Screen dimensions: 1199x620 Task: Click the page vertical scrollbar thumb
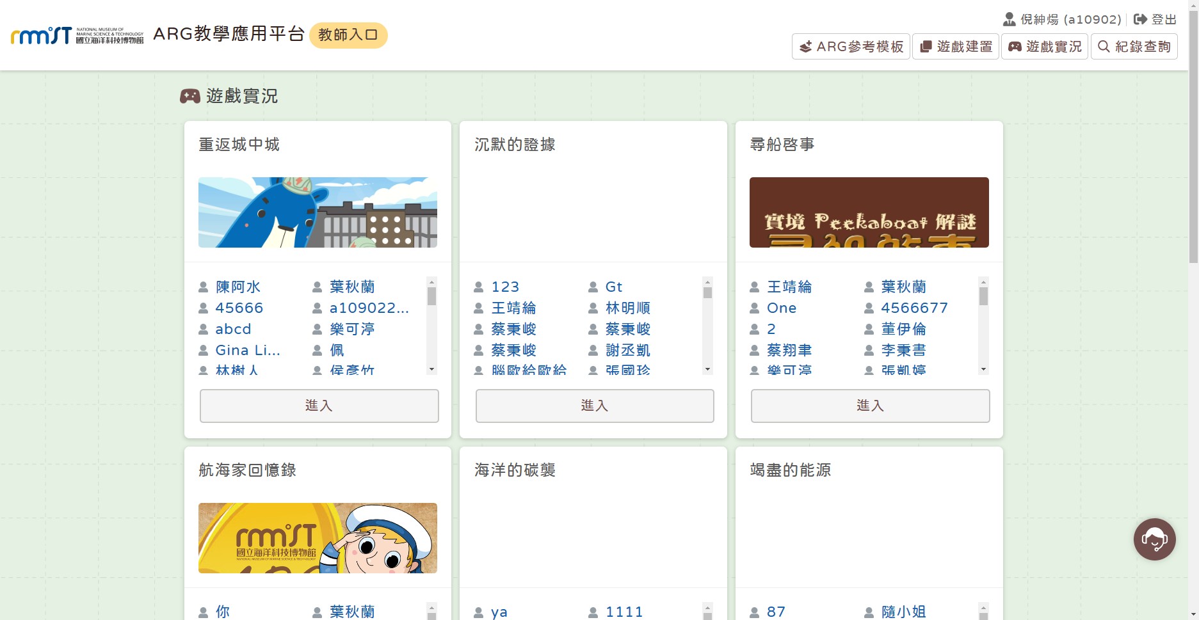[1193, 136]
